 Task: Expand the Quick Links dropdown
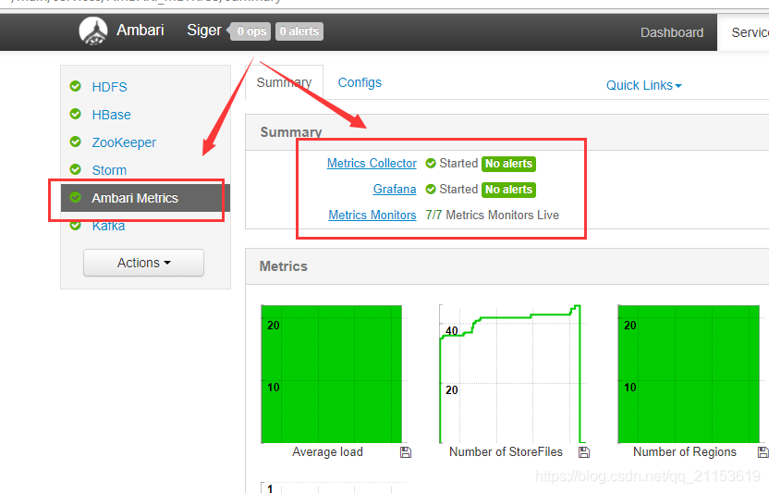[644, 85]
